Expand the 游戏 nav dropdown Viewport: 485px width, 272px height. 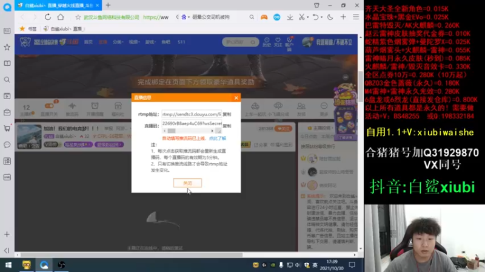pyautogui.click(x=150, y=42)
